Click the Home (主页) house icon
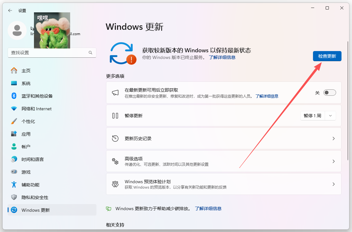The height and width of the screenshot is (232, 352). (14, 71)
